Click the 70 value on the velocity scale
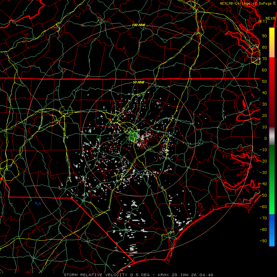Viewport: 277px width, 277px height. [264, 59]
